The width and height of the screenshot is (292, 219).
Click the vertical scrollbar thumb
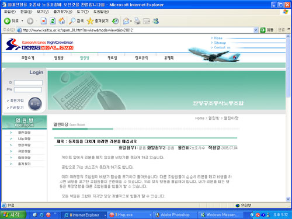pyautogui.click(x=288, y=68)
